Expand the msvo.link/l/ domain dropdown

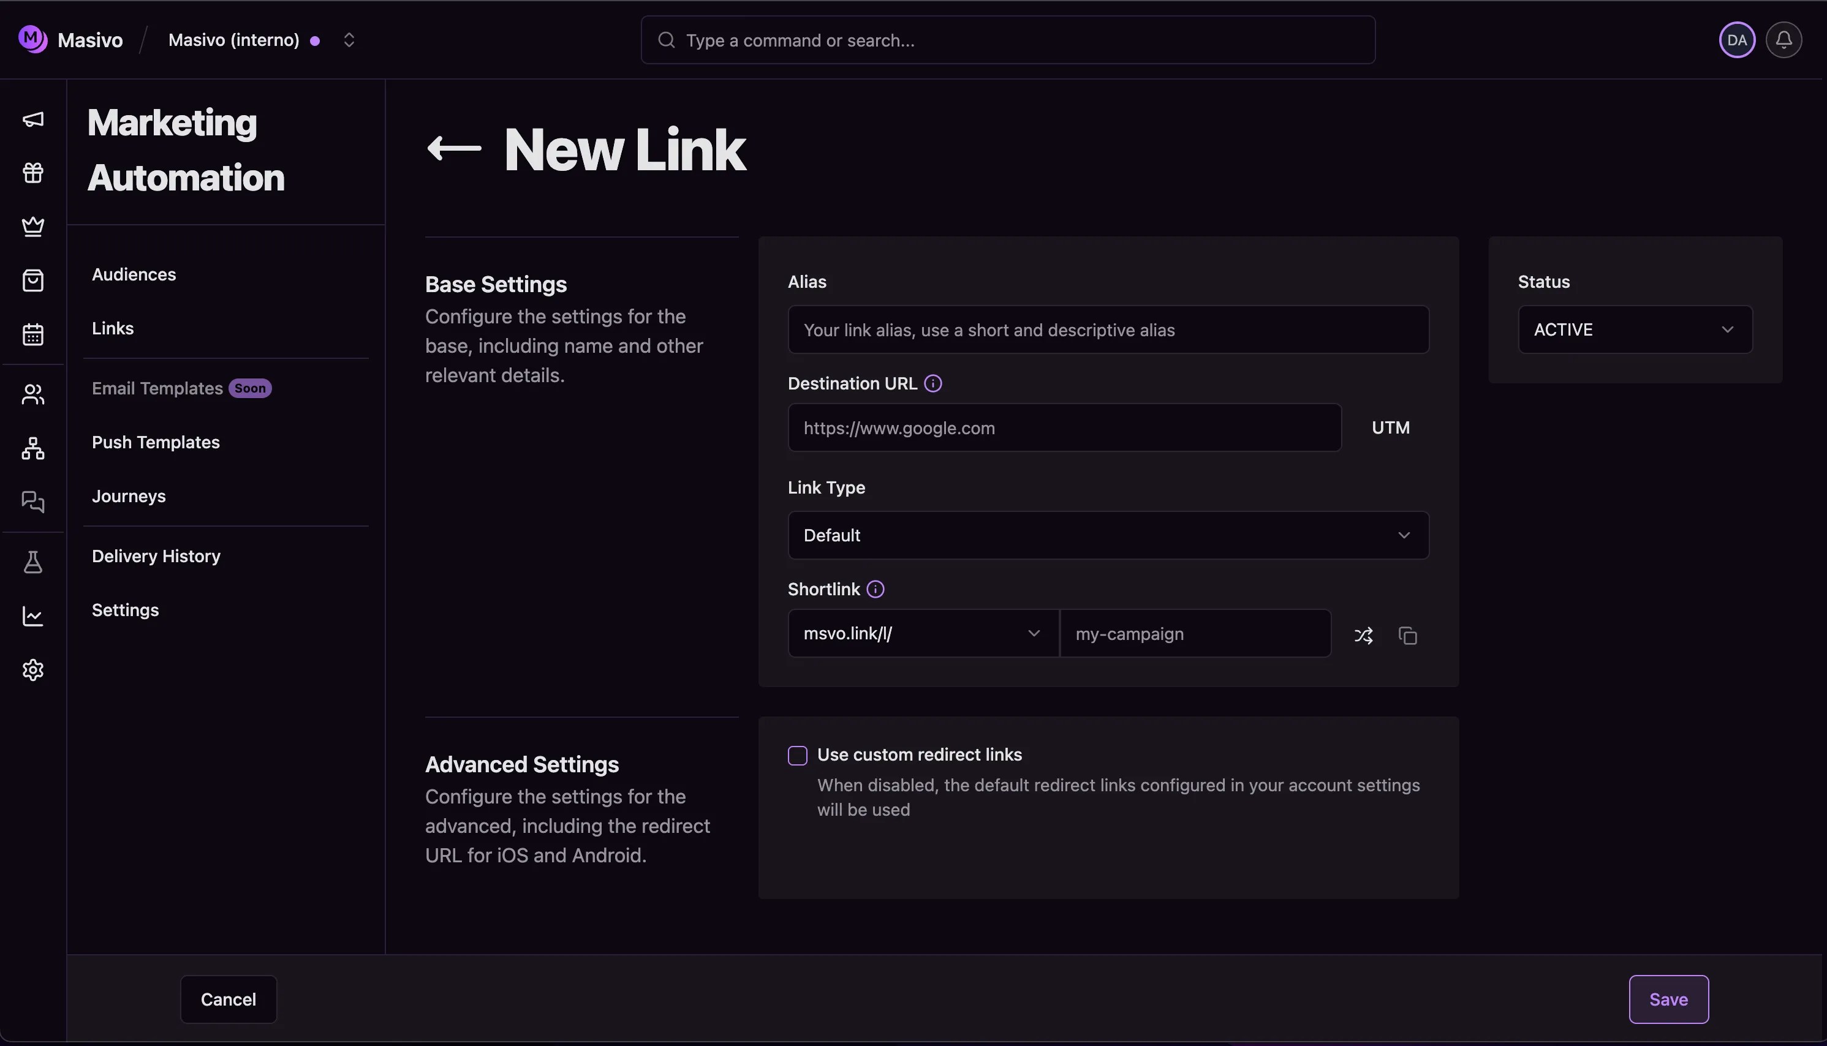coord(922,634)
